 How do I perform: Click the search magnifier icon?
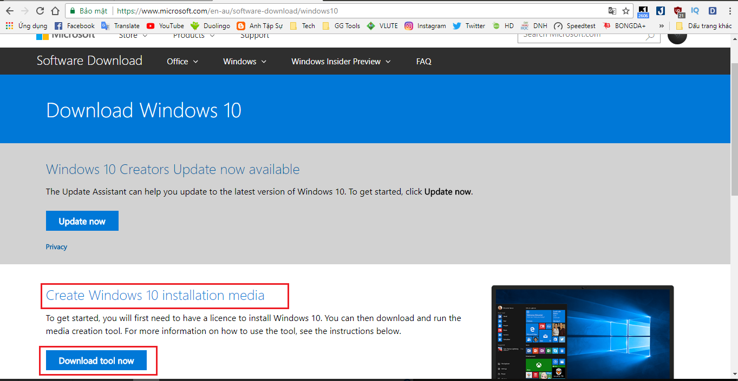point(650,36)
